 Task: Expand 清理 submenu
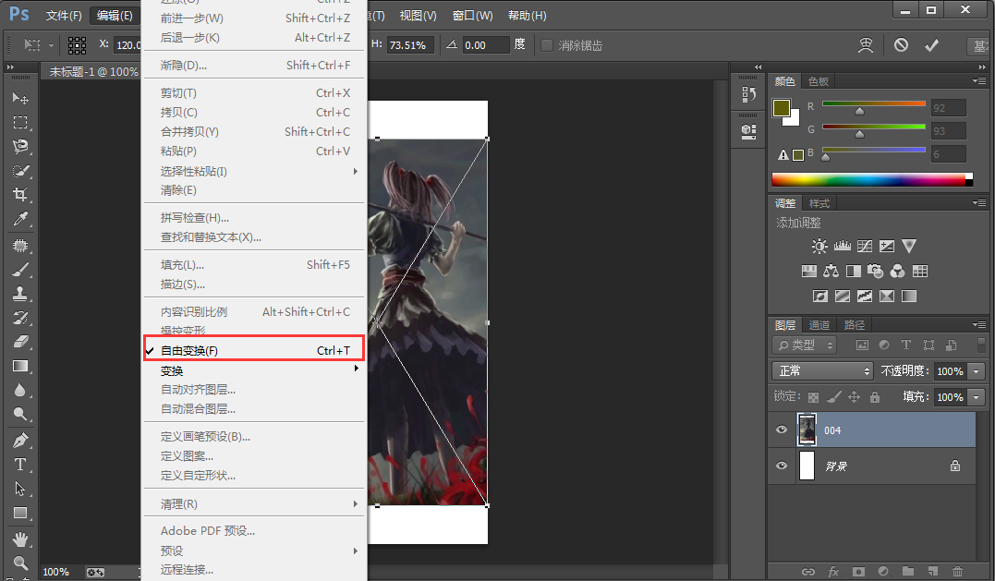click(x=254, y=503)
